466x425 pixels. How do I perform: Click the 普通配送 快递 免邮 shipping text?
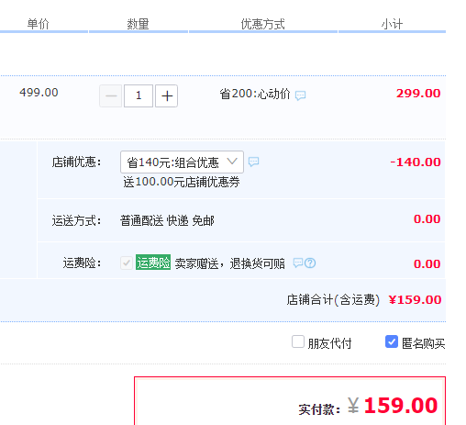(x=167, y=220)
